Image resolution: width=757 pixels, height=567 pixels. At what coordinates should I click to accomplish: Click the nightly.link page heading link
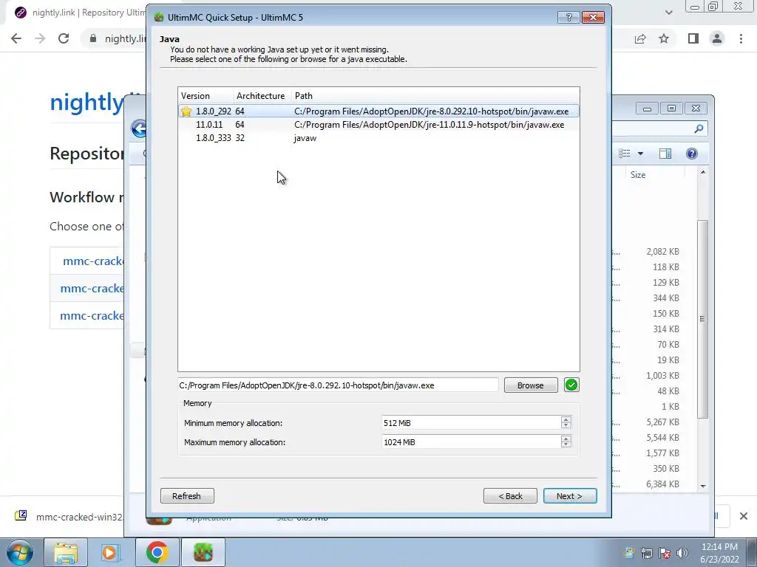coord(87,102)
